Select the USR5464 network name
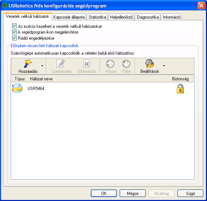The image size is (207, 201). [36, 89]
